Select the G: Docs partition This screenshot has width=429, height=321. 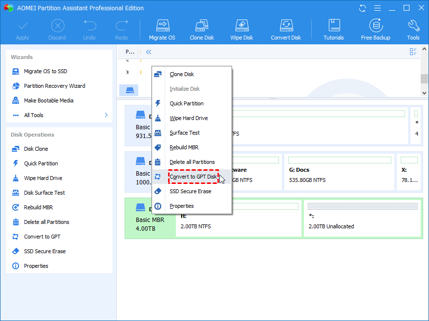(339, 172)
